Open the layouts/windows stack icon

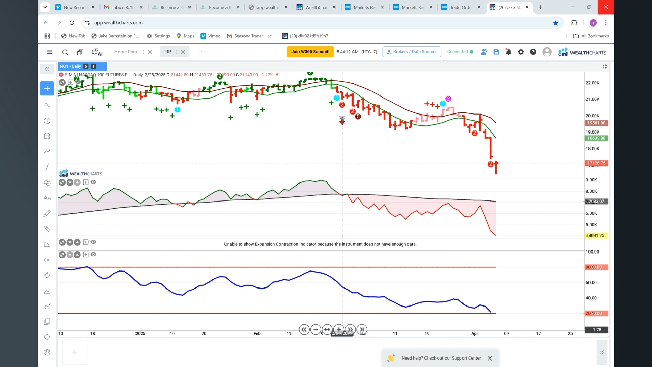(80, 52)
